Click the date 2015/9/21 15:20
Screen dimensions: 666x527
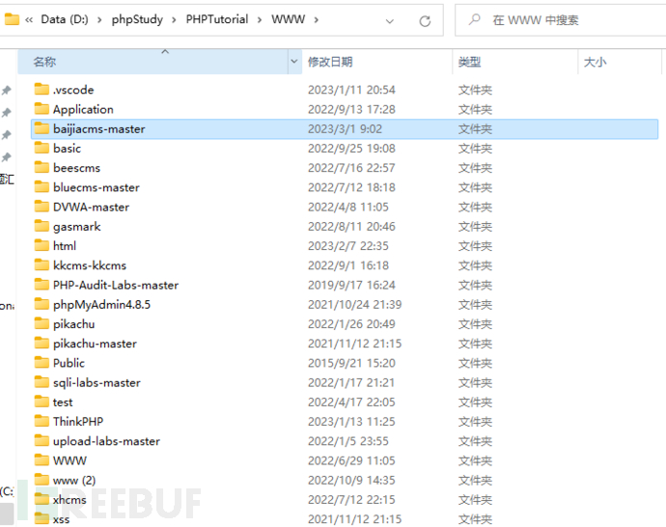click(351, 363)
